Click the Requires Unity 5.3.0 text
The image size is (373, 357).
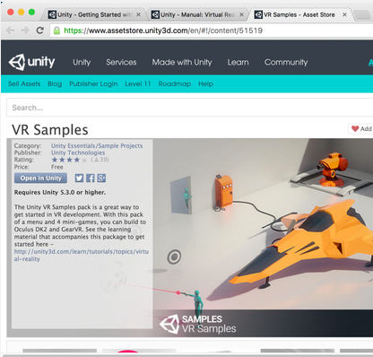pyautogui.click(x=60, y=192)
